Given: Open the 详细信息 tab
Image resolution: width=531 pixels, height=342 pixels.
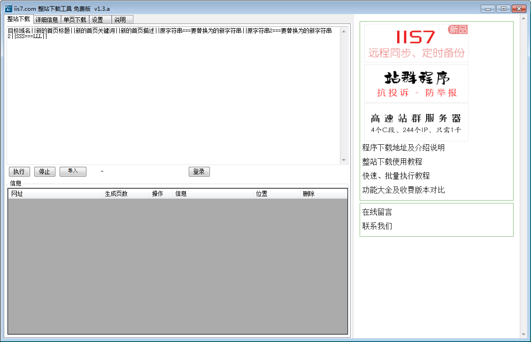Looking at the screenshot, I should [47, 20].
